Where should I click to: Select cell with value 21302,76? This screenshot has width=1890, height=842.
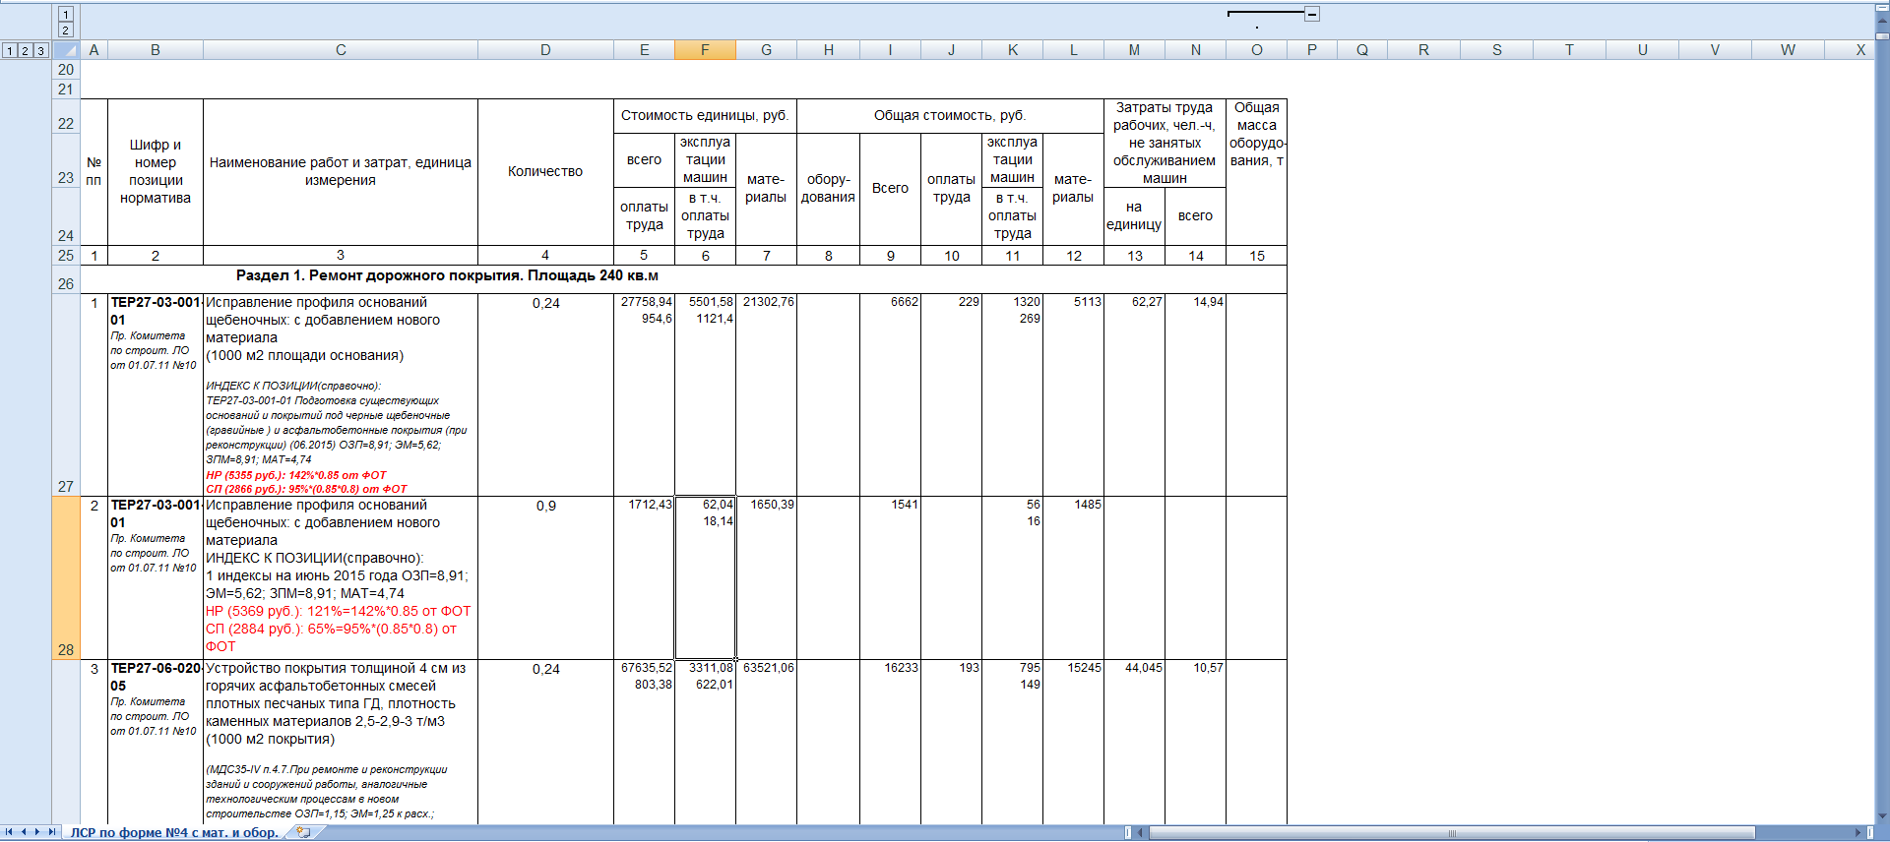[x=766, y=394]
